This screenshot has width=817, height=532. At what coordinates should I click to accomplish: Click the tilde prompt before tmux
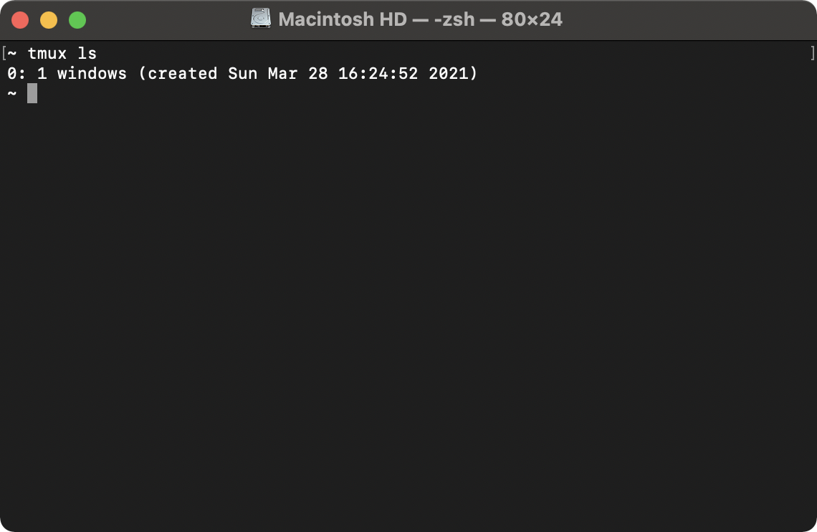click(12, 53)
